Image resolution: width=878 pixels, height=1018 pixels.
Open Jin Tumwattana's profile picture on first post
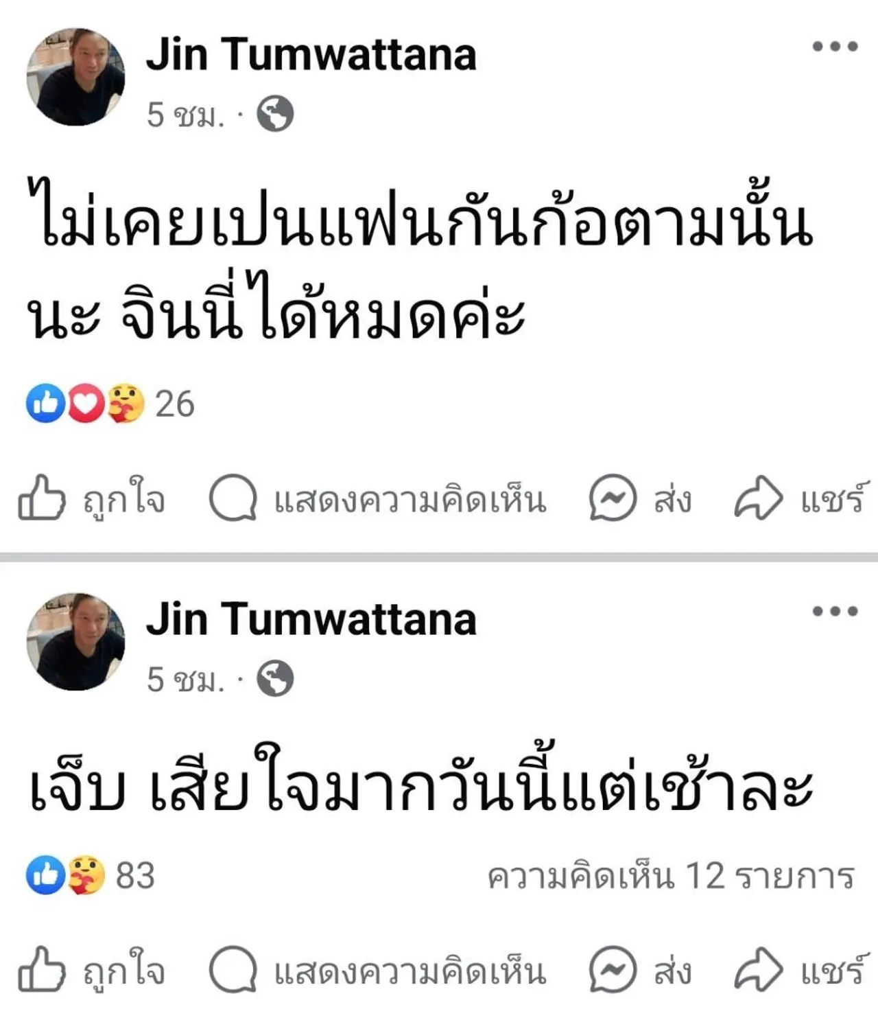coord(75,77)
